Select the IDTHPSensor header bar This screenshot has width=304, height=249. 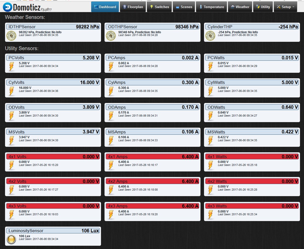coord(53,27)
